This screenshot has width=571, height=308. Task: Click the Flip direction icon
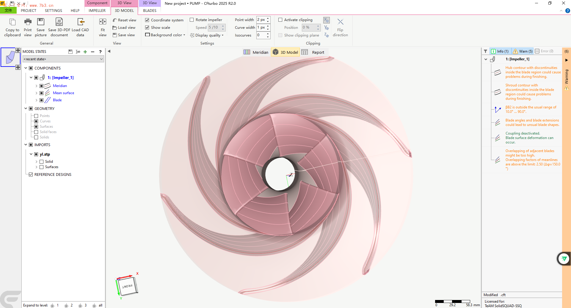[340, 22]
